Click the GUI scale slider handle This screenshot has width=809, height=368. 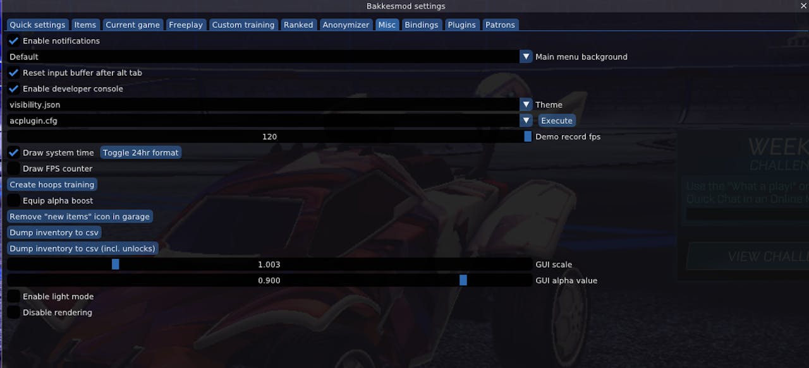pos(115,264)
